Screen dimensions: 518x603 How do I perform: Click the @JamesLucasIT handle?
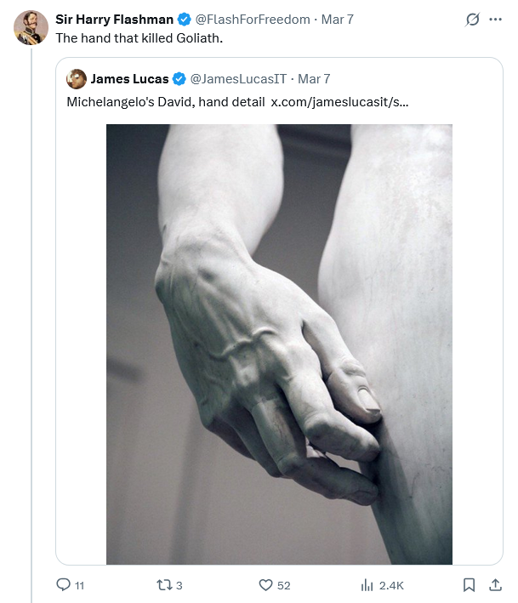click(x=237, y=79)
